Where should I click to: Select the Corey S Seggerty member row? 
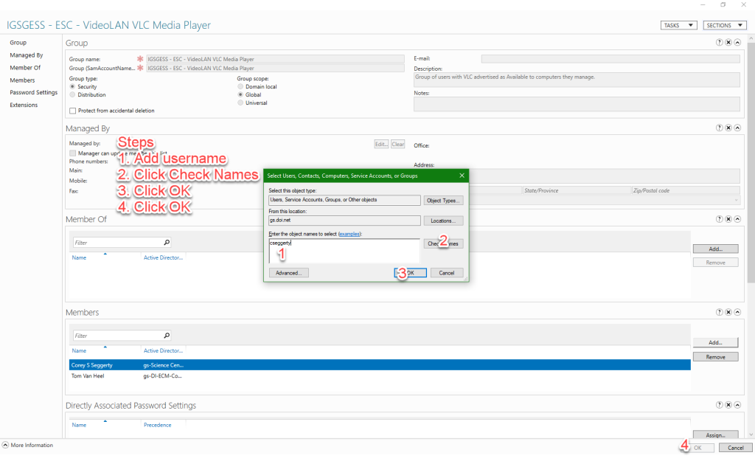[x=380, y=365]
